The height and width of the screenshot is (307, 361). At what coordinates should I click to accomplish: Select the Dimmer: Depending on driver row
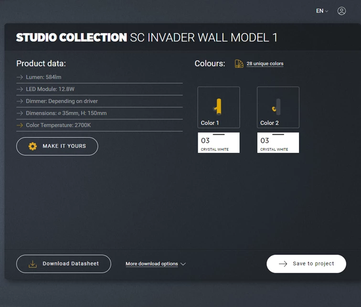point(62,101)
